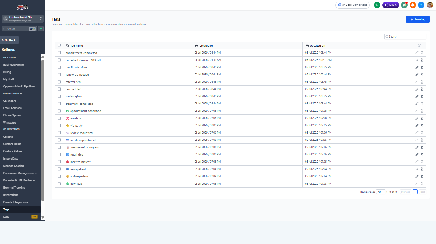Go to Custom Fields settings
This screenshot has height=244, width=436.
tap(12, 144)
